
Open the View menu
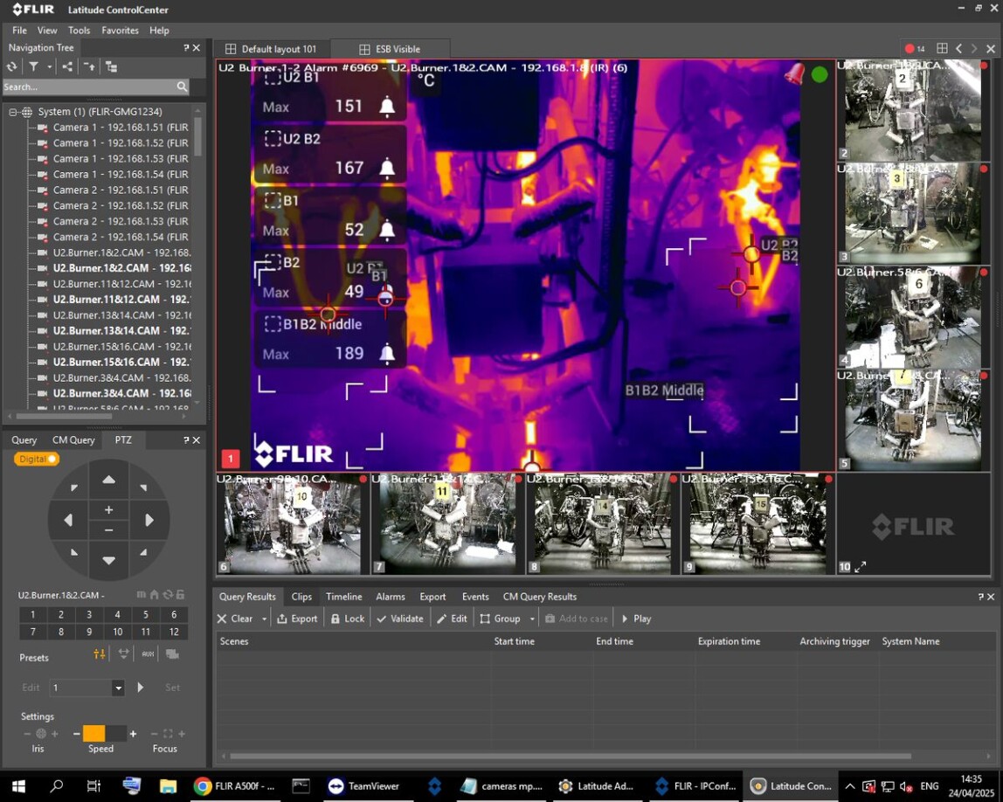click(x=46, y=30)
